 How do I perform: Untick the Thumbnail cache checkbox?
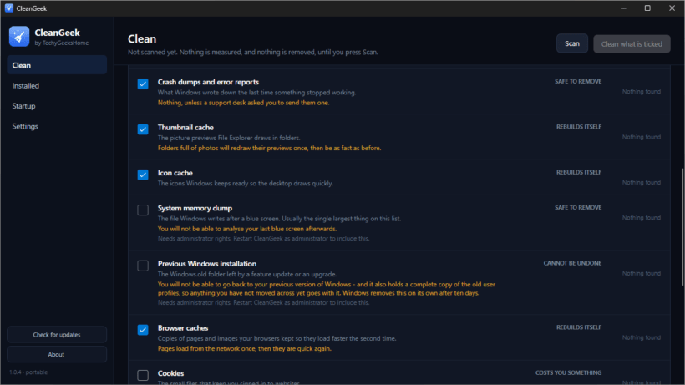tap(143, 129)
